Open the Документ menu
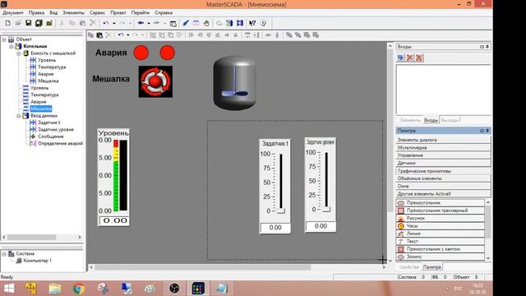526x296 pixels. click(13, 13)
